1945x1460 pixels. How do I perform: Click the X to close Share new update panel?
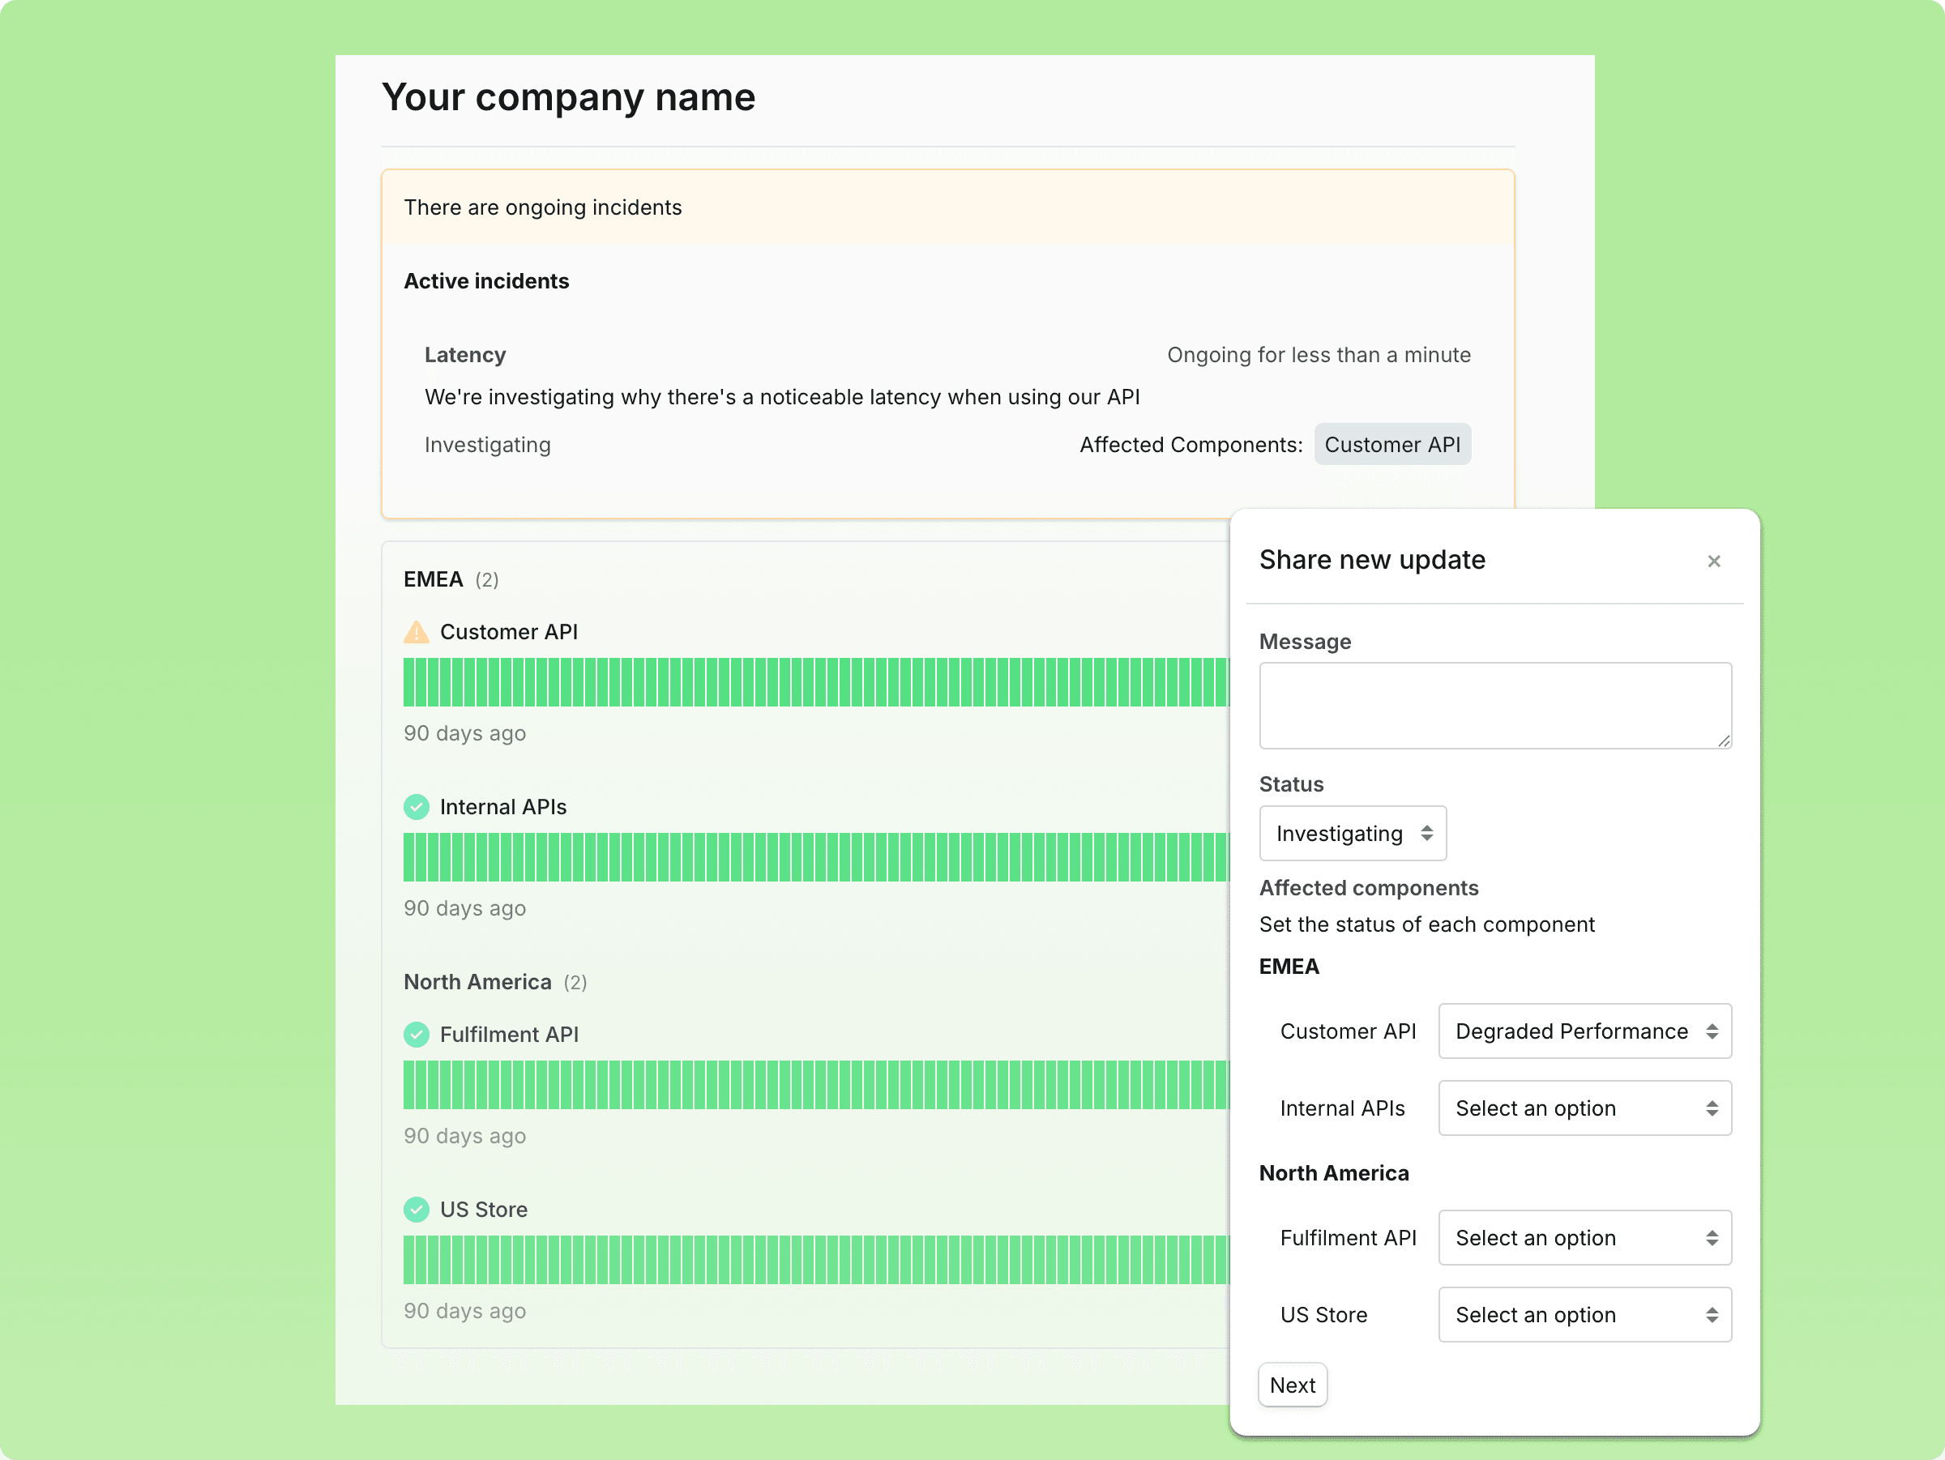[1714, 561]
